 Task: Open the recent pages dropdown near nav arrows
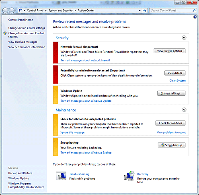(x=16, y=10)
